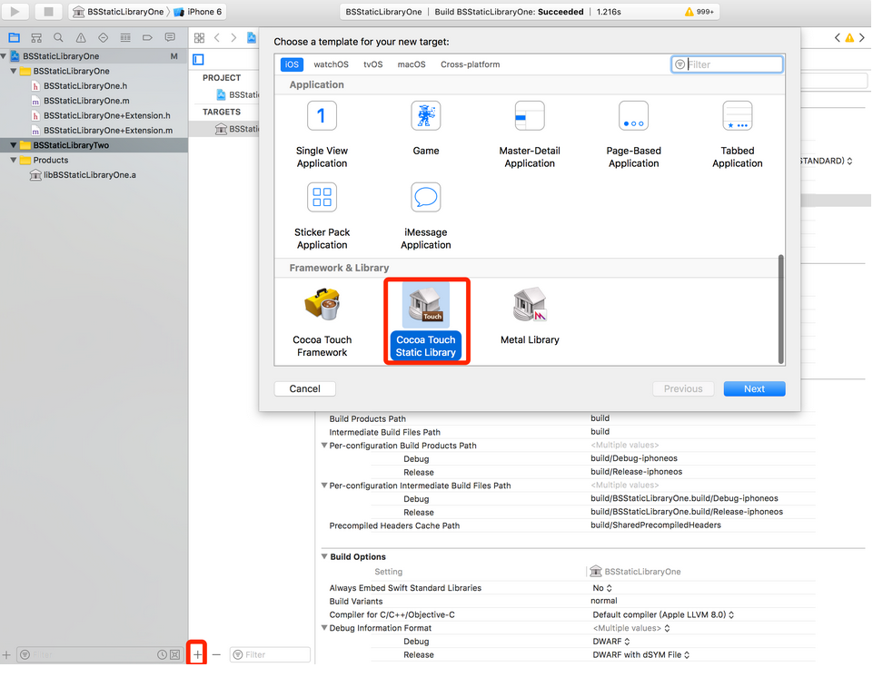873x677 pixels.
Task: Collapse Per-configuration Intermediate Build Files Path
Action: coord(324,486)
